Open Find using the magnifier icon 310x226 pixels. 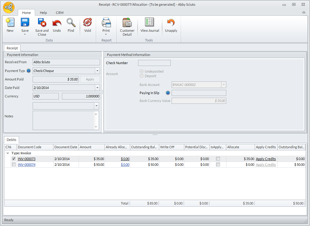[x=71, y=23]
